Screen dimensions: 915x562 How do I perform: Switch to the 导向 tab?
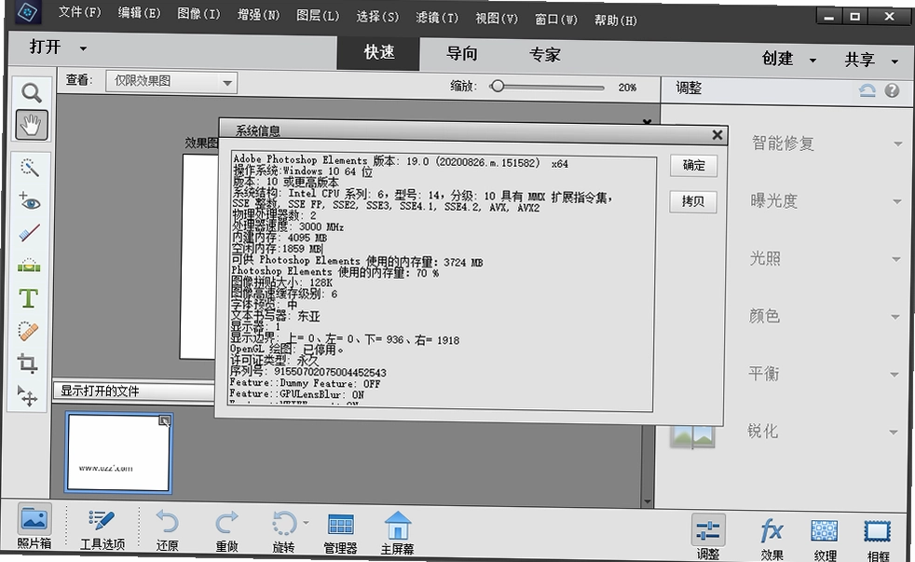461,54
